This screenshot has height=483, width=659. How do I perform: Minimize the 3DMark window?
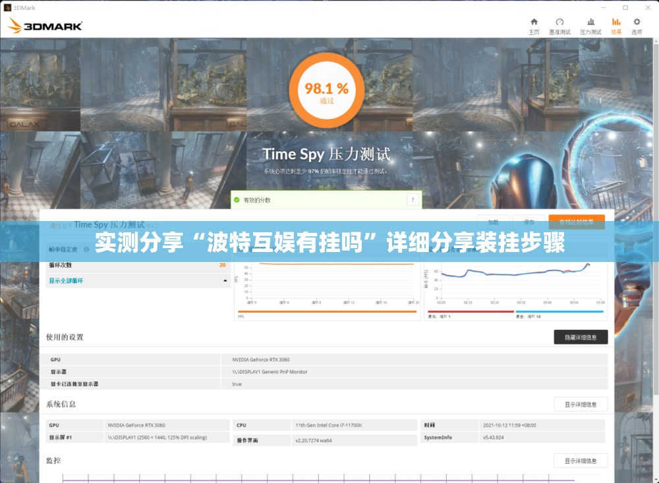[603, 7]
